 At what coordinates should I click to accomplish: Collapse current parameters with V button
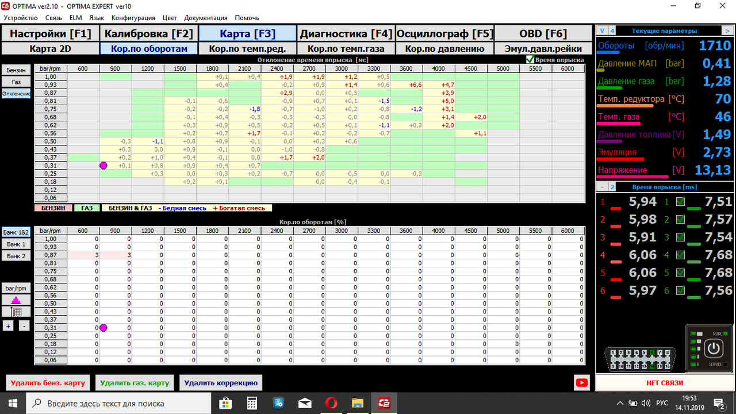[x=602, y=31]
